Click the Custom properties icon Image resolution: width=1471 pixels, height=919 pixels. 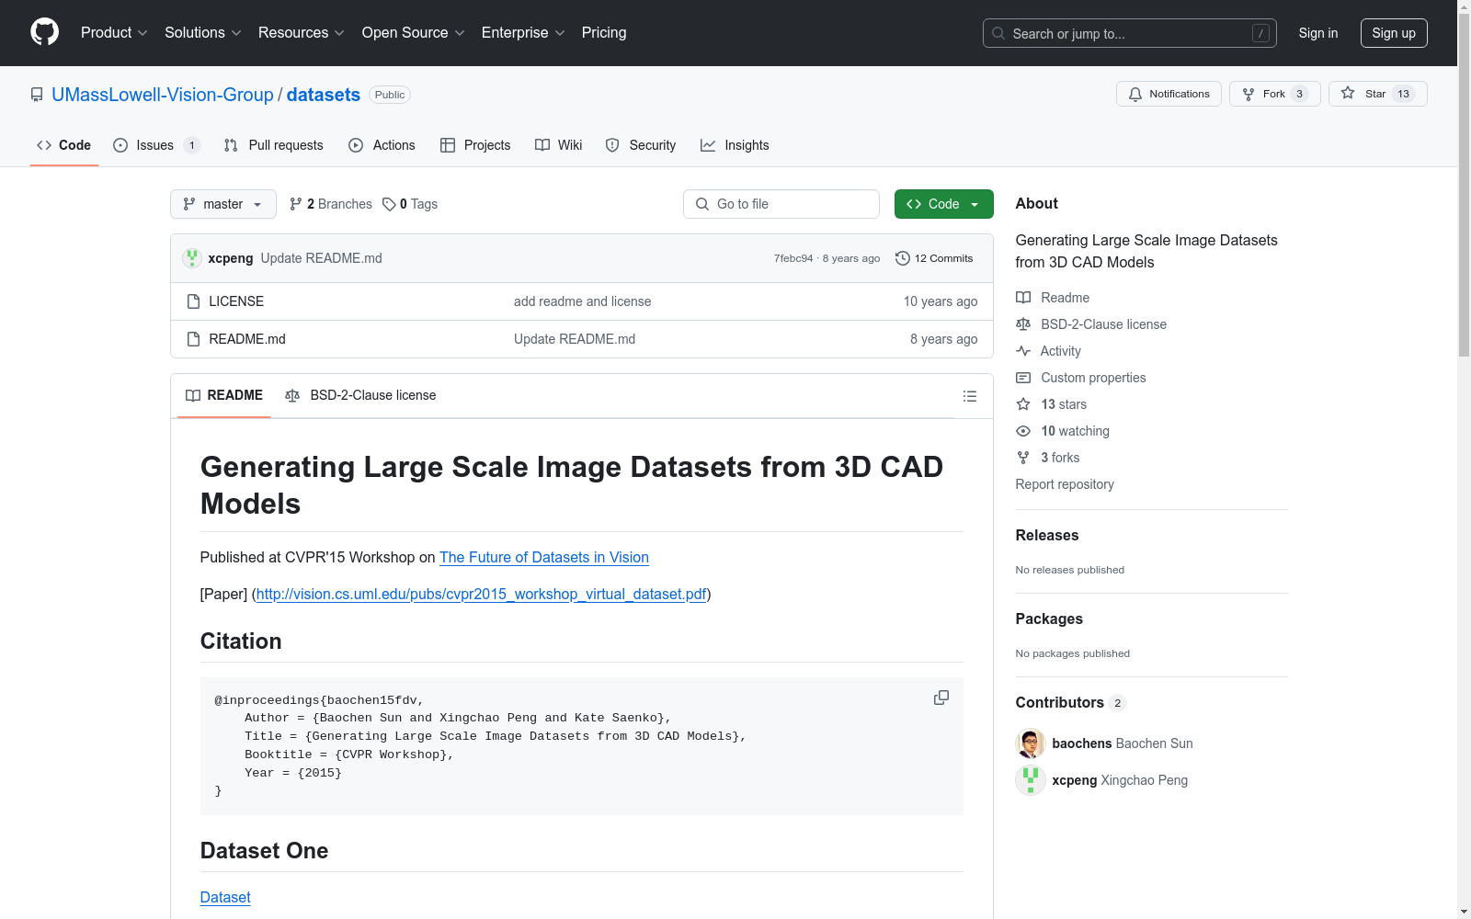tap(1023, 378)
